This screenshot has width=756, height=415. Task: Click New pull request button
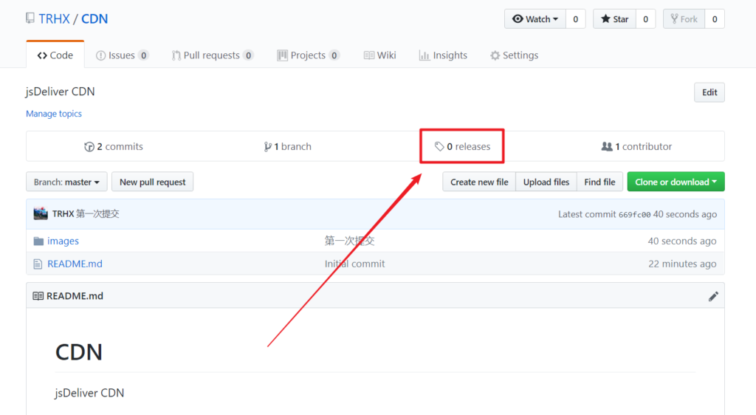tap(152, 182)
